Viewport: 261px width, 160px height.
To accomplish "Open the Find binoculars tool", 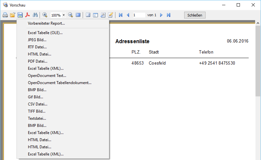I will [x=35, y=15].
